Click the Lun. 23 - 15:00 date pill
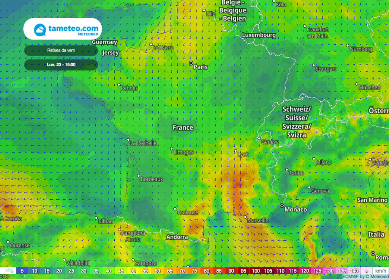 (x=61, y=65)
